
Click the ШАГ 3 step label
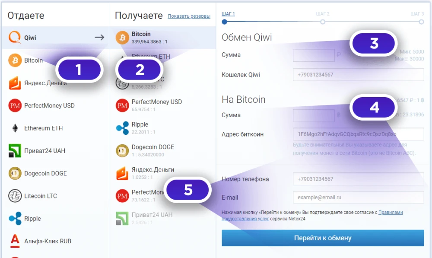click(x=417, y=14)
